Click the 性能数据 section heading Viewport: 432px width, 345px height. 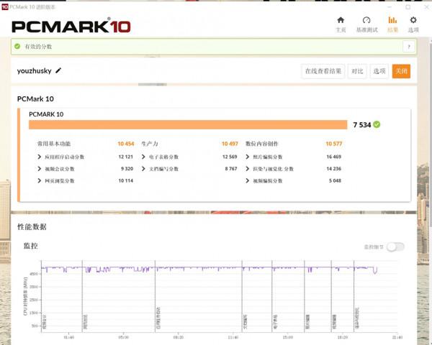click(32, 227)
